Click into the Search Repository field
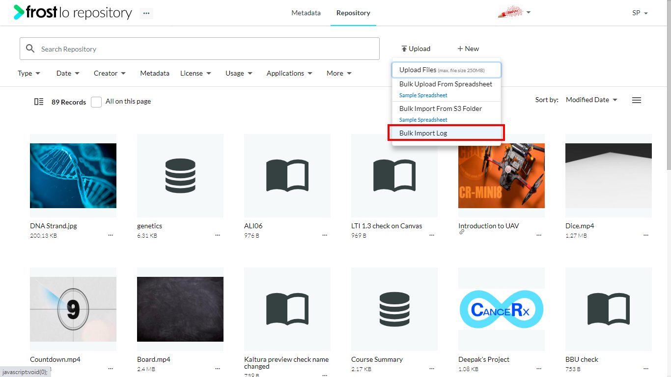 [x=199, y=49]
